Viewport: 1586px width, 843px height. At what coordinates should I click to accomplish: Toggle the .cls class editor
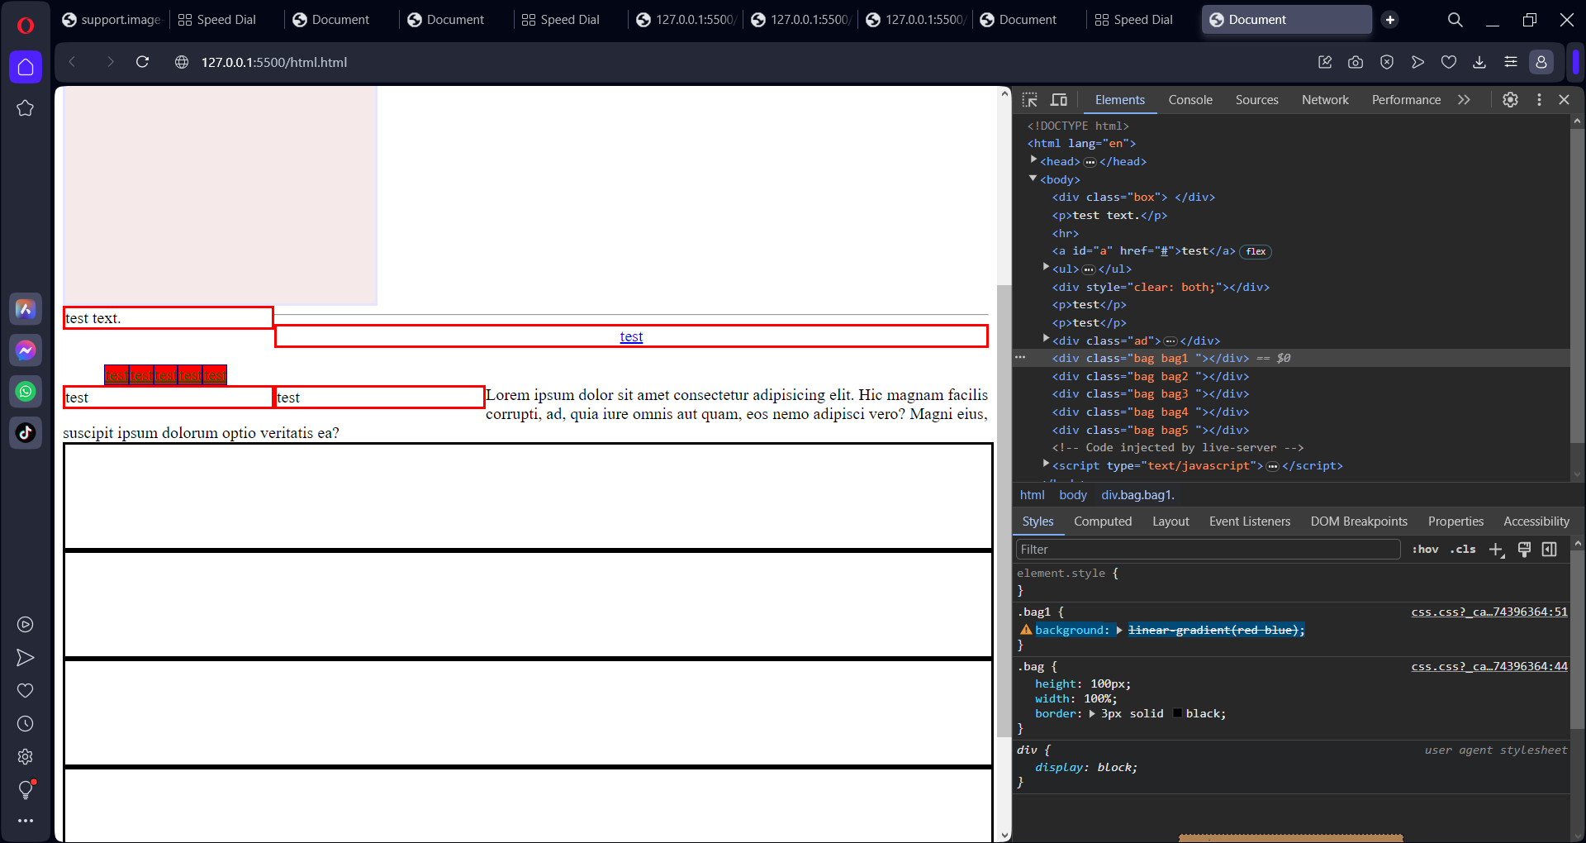1463,550
